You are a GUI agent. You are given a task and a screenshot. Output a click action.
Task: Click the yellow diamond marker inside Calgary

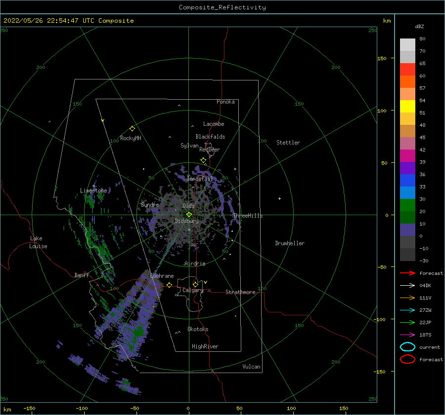195,284
